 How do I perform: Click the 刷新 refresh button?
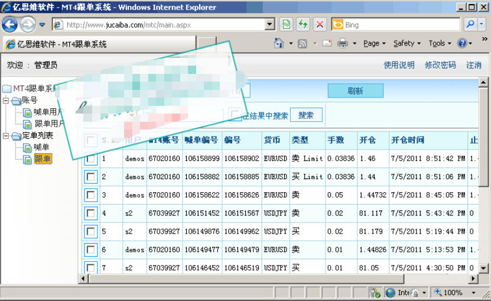click(x=355, y=91)
